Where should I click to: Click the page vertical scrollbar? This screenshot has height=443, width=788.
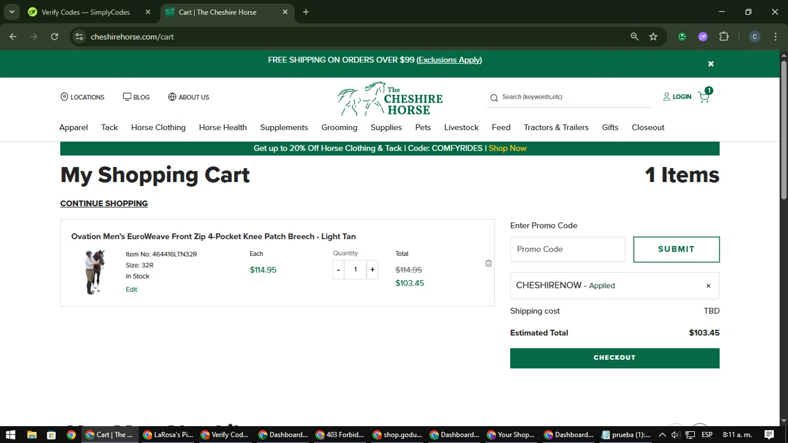coord(784,130)
